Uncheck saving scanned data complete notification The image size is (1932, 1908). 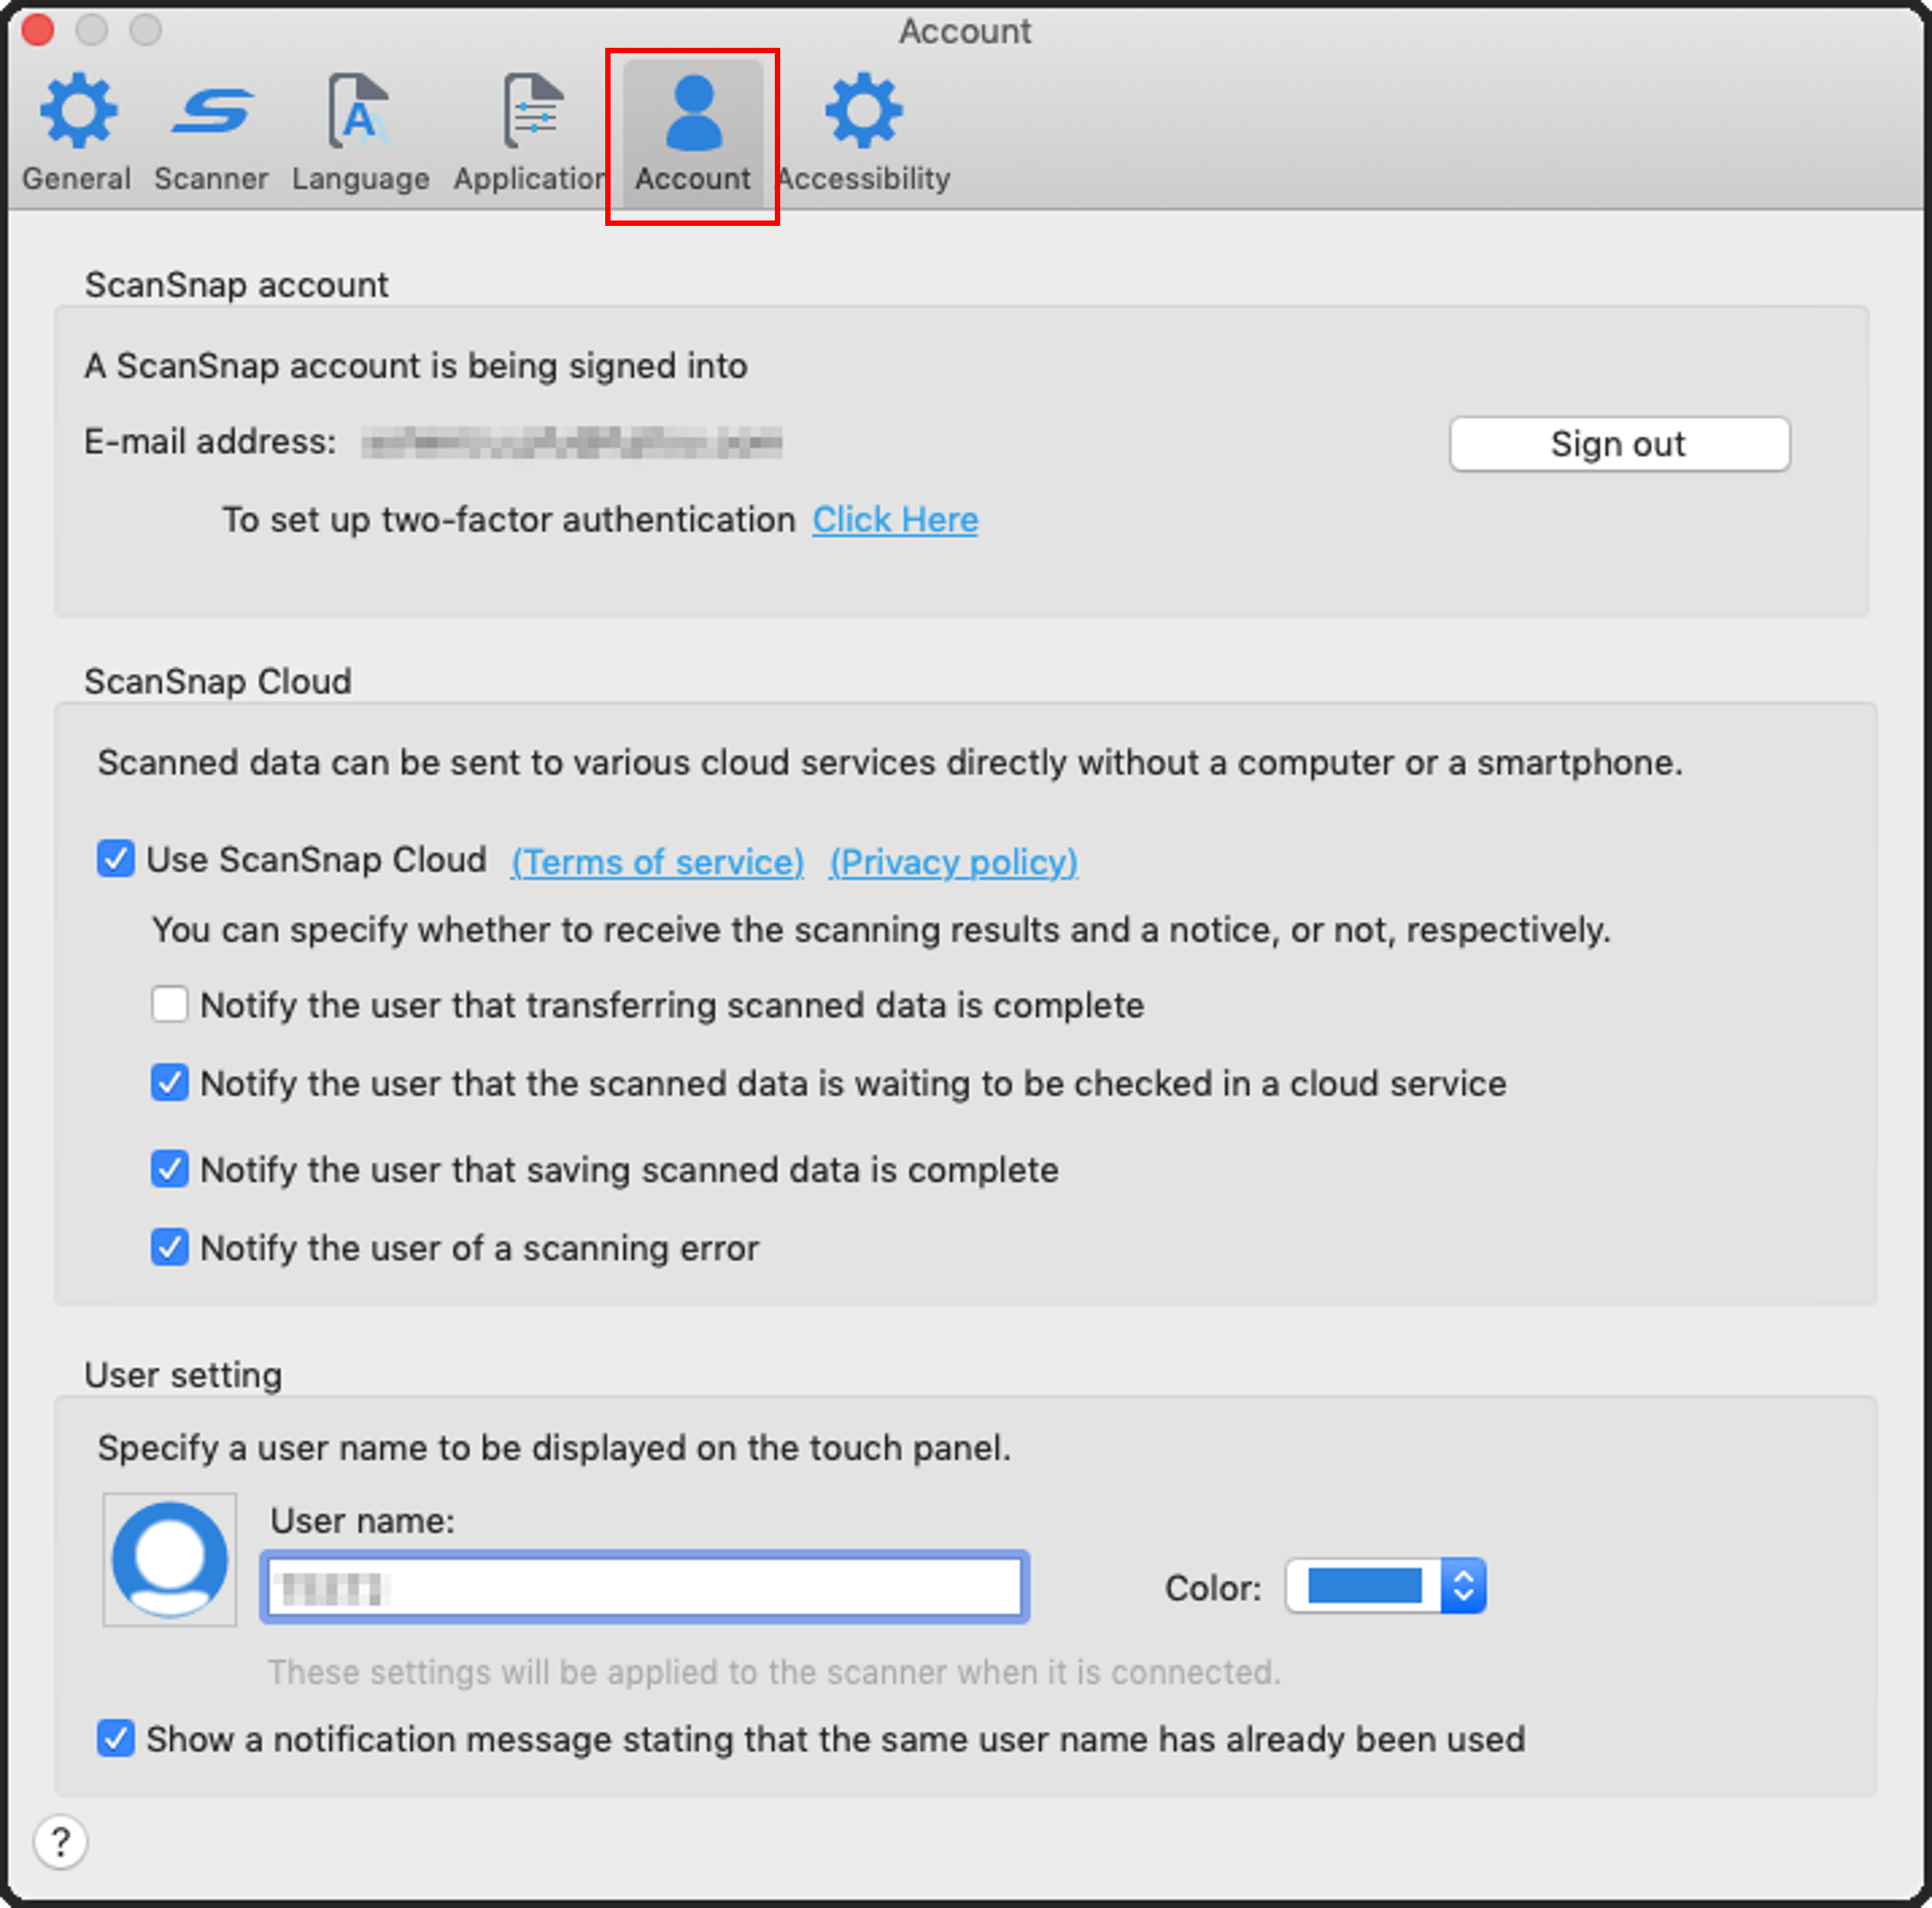[x=170, y=1168]
